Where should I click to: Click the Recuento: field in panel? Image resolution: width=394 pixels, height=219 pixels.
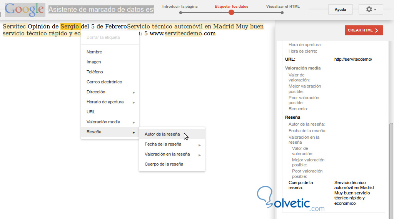298,109
